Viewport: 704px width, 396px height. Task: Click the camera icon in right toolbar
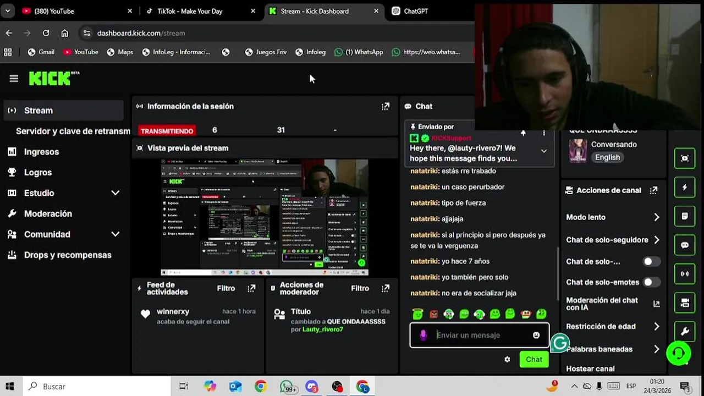(685, 302)
